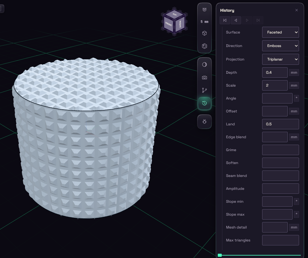Screen dimensions: 308x258
Task: Click the Mesh detail input field
Action: coord(275,228)
